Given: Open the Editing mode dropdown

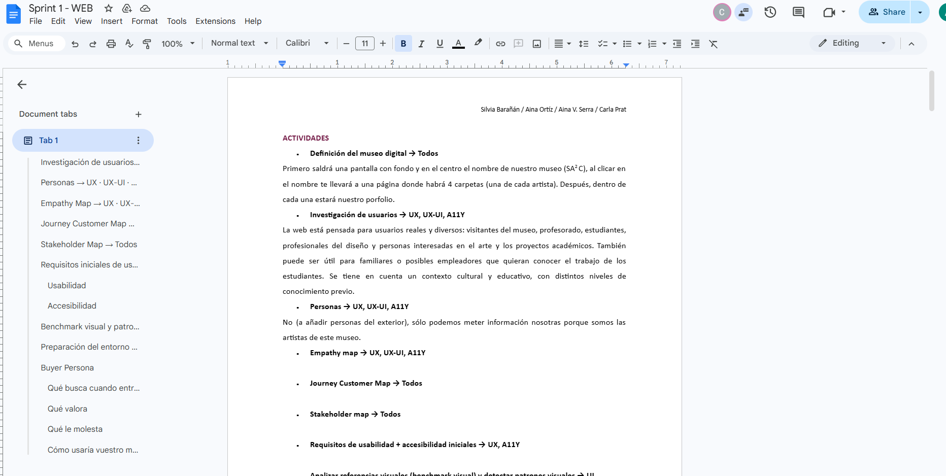Looking at the screenshot, I should pyautogui.click(x=852, y=43).
